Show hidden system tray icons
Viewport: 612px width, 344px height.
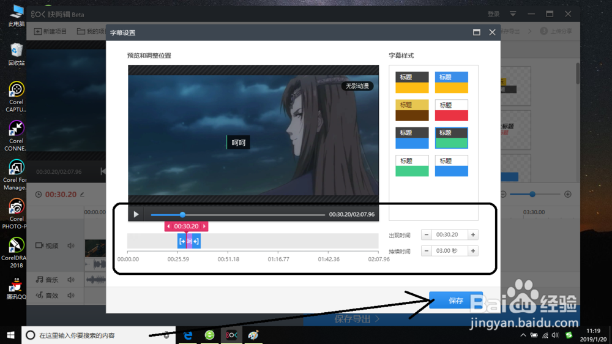coord(523,335)
